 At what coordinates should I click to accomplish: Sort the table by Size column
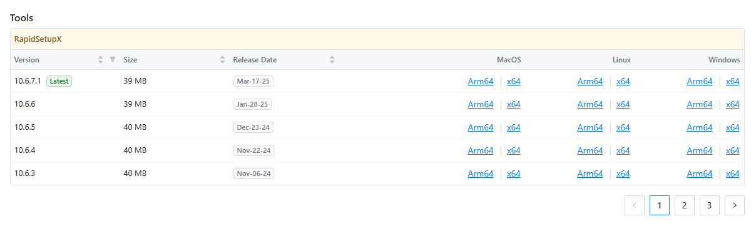click(222, 60)
